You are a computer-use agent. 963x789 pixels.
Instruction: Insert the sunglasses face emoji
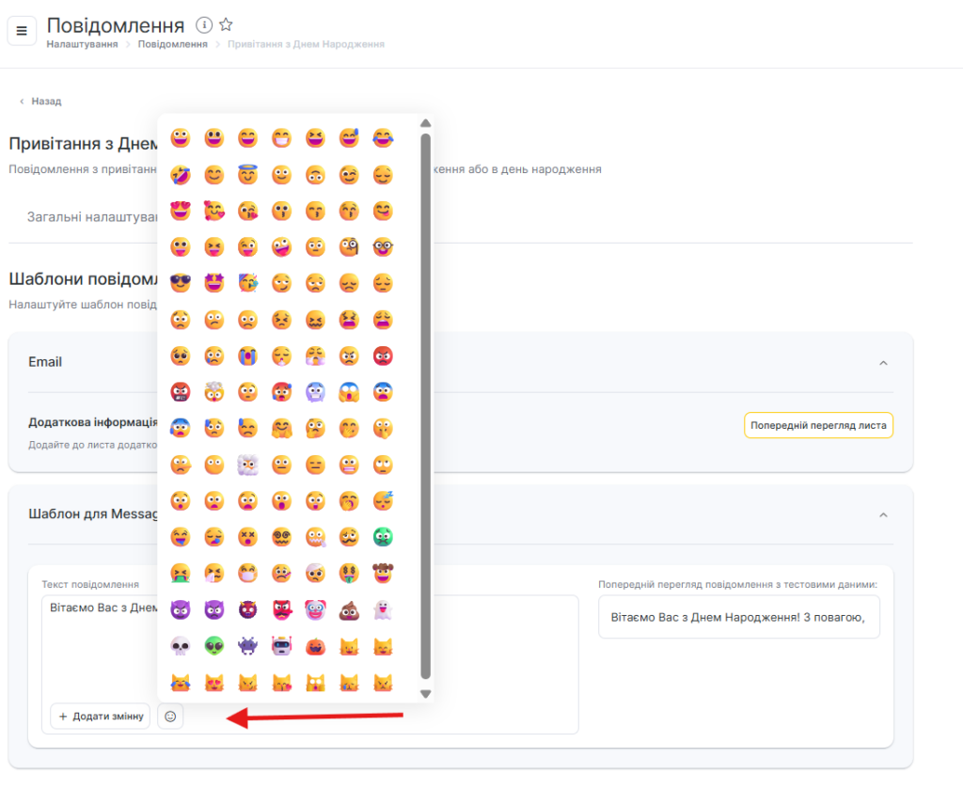click(180, 283)
